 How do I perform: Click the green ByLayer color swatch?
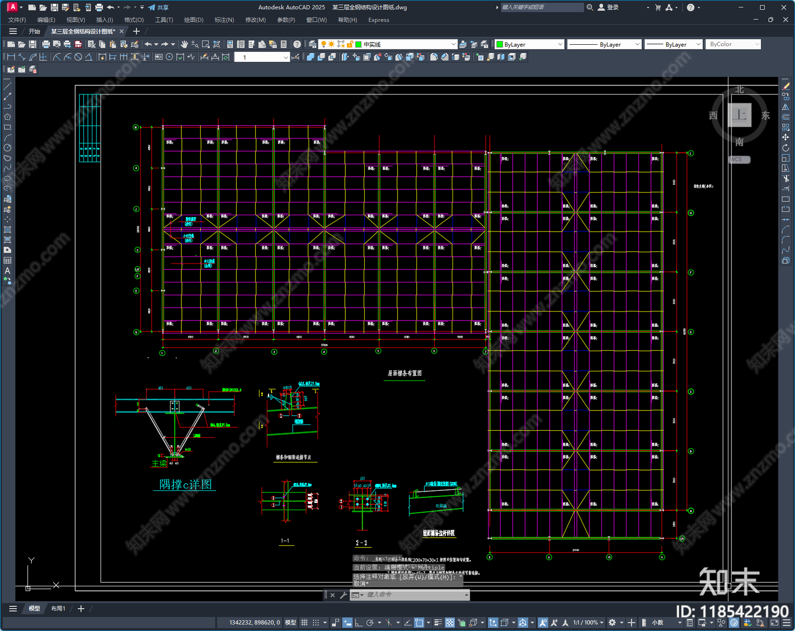click(x=500, y=45)
